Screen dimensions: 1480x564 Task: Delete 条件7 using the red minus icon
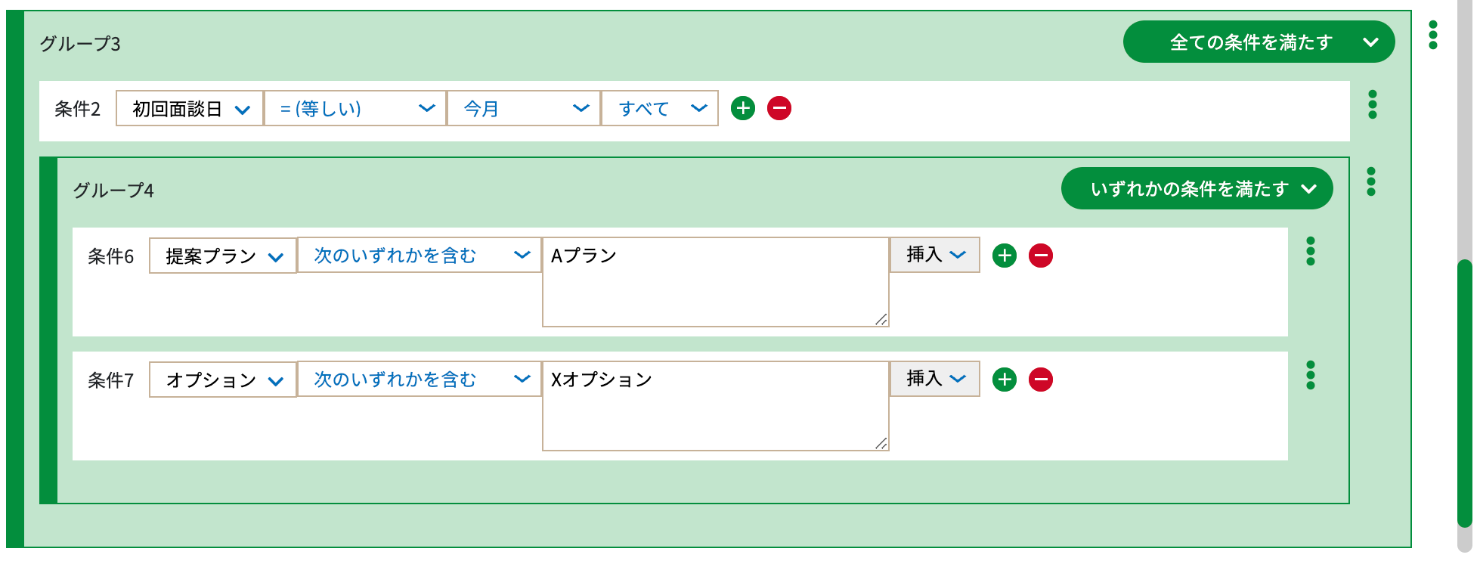click(1041, 380)
